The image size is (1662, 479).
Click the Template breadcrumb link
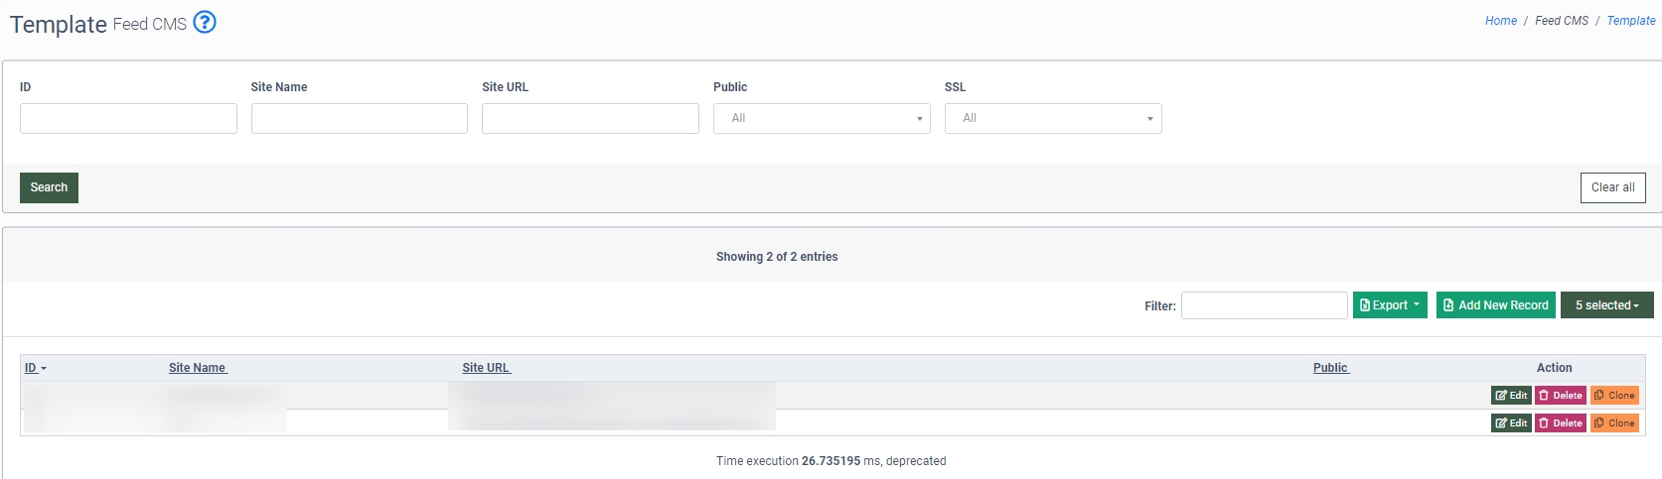(1631, 21)
